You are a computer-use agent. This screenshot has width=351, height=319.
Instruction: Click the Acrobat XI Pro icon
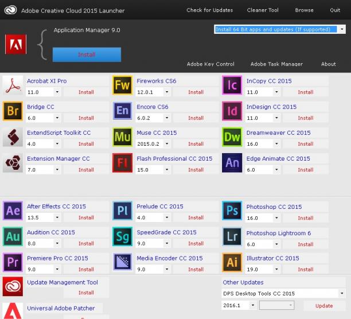point(13,85)
